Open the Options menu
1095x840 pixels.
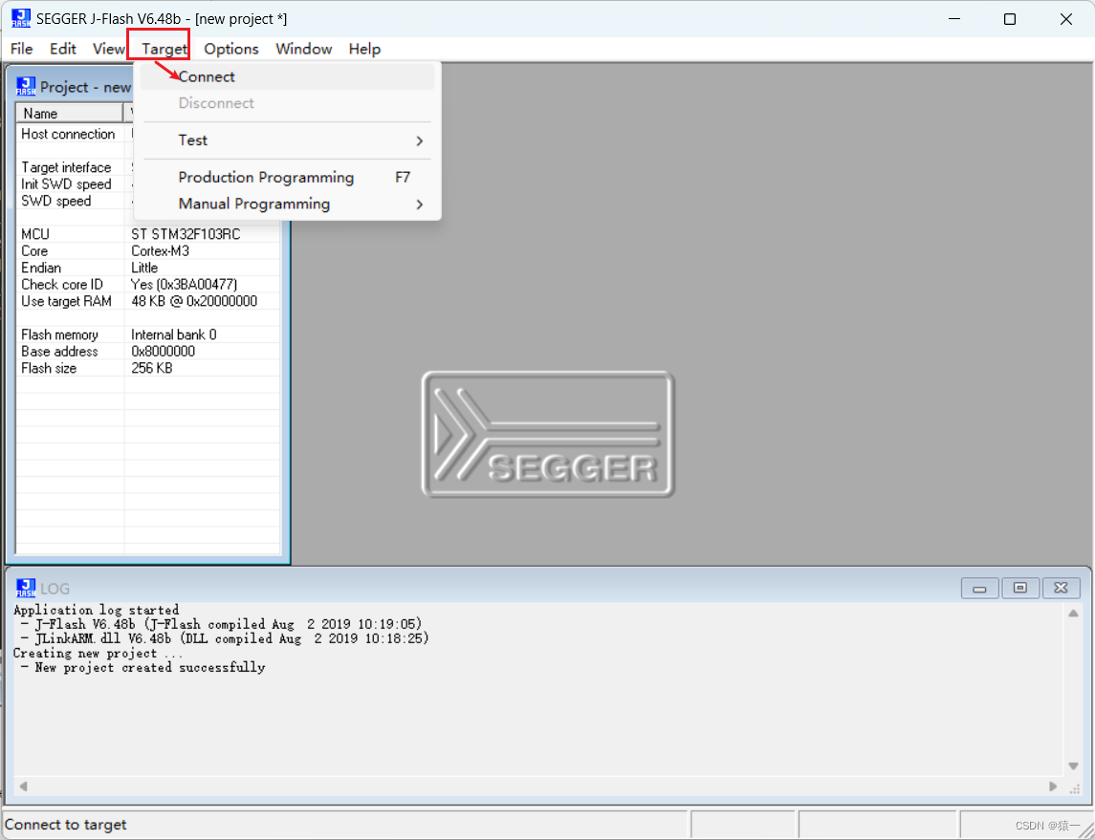tap(230, 49)
